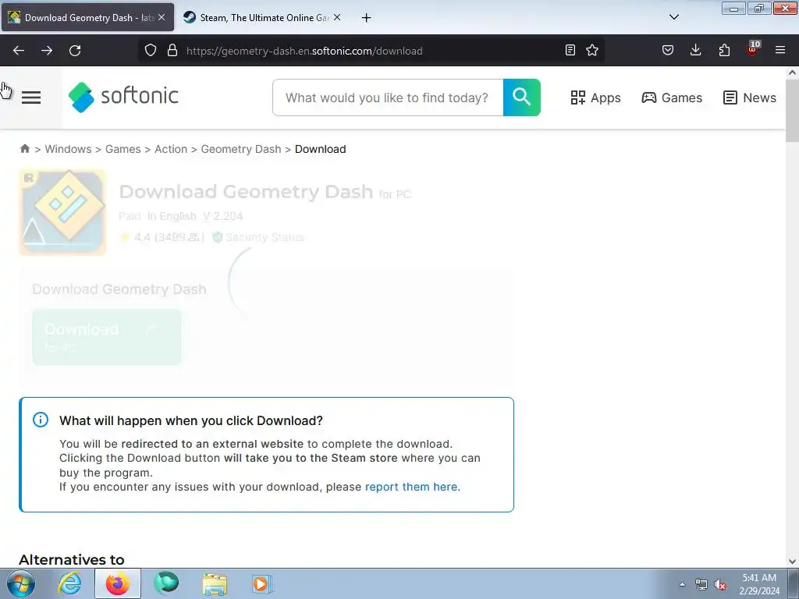Image resolution: width=799 pixels, height=599 pixels.
Task: Open Windows Start menu
Action: (21, 583)
